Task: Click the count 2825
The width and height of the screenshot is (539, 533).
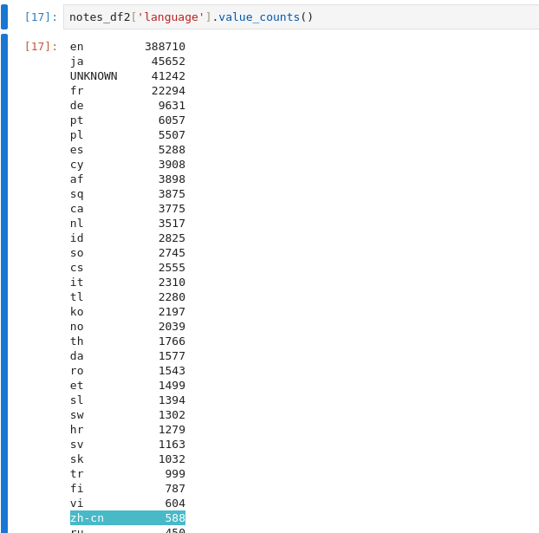Action: click(x=172, y=238)
